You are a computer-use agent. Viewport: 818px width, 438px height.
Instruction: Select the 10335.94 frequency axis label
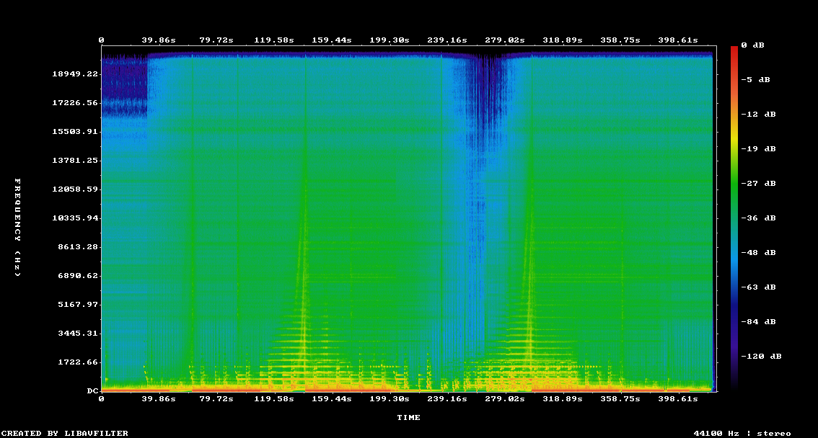click(x=76, y=218)
